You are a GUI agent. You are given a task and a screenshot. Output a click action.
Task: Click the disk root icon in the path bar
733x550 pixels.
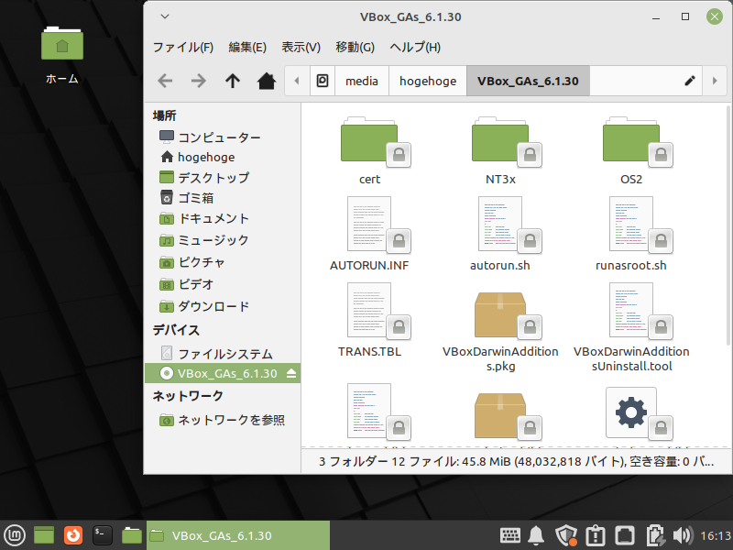pos(323,81)
